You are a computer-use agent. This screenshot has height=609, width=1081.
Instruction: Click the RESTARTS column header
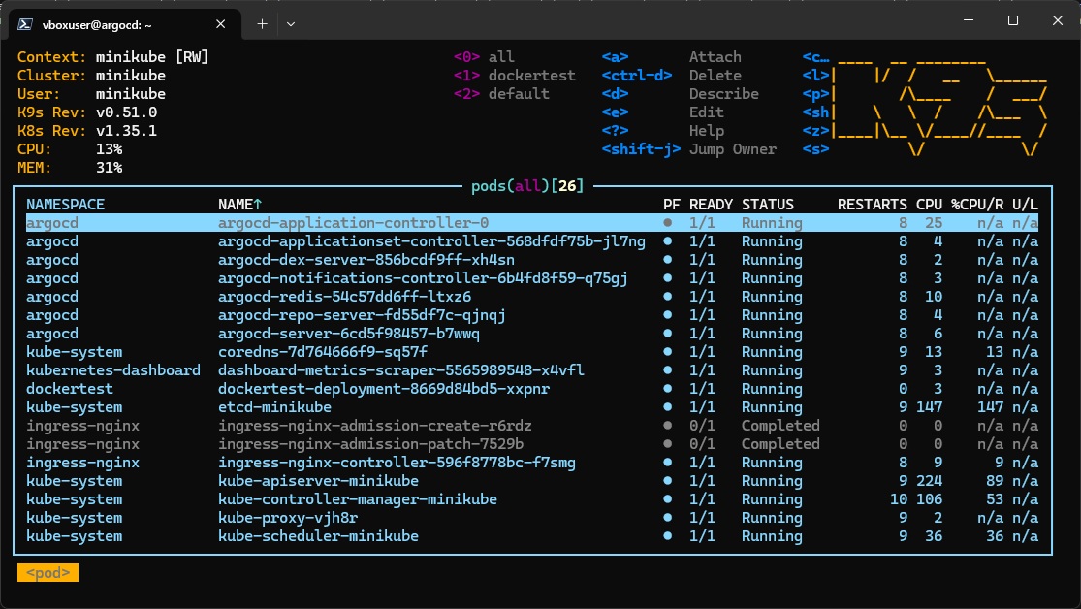(x=873, y=205)
